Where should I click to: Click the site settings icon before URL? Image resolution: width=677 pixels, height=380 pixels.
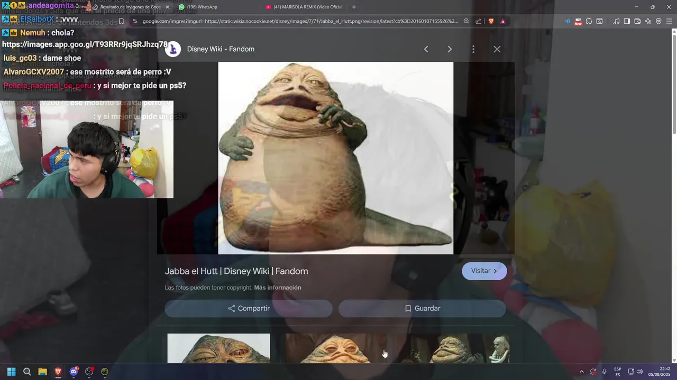(x=135, y=21)
